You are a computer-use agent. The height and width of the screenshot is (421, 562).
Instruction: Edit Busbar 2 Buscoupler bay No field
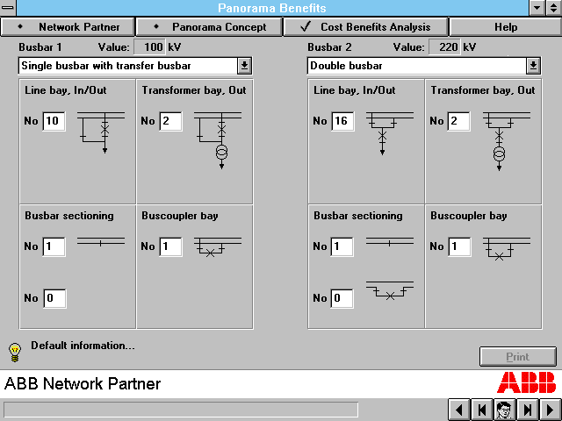[x=459, y=246]
